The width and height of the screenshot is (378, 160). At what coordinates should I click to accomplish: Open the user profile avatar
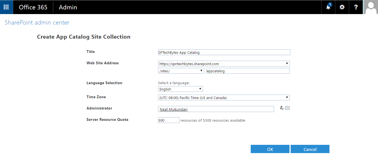tap(371, 7)
